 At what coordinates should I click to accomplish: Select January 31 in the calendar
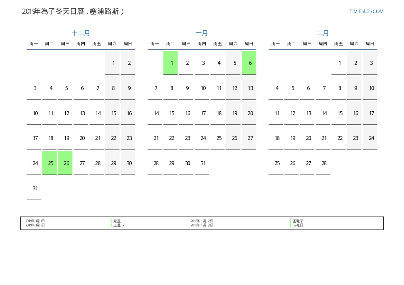point(203,163)
